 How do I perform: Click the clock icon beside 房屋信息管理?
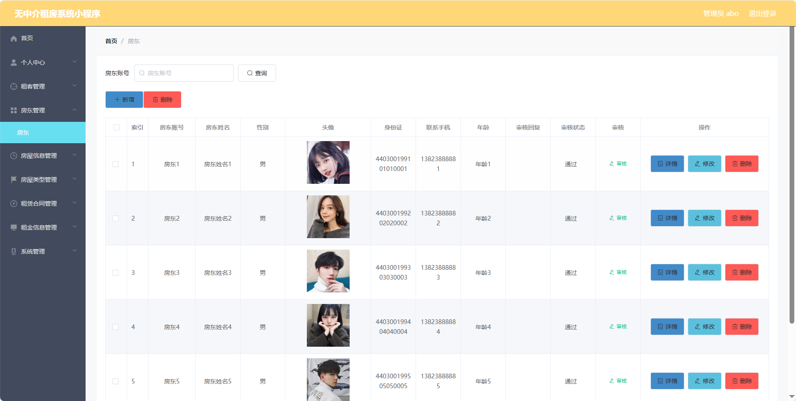14,156
